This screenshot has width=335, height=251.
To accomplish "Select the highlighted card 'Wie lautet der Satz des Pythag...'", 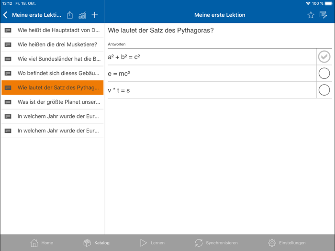I will (53, 87).
